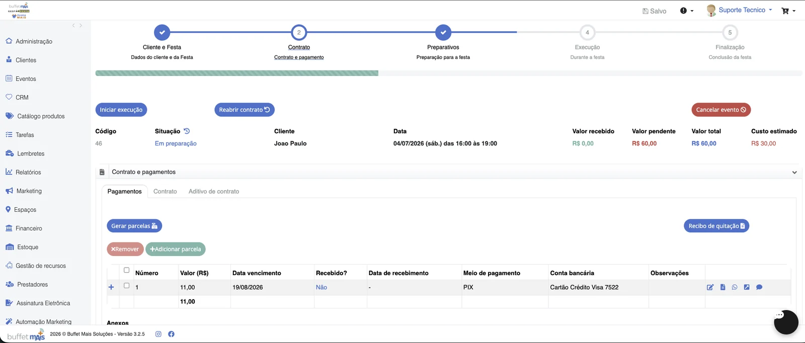Open the Suporte Tecnico user menu
805x343 pixels.
click(745, 10)
